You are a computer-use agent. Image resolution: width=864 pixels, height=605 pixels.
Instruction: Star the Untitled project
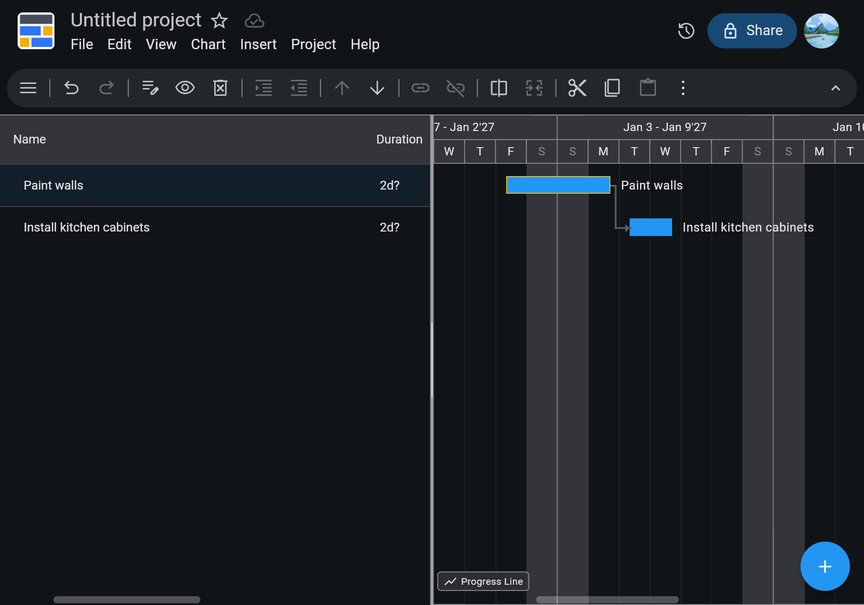pyautogui.click(x=219, y=21)
